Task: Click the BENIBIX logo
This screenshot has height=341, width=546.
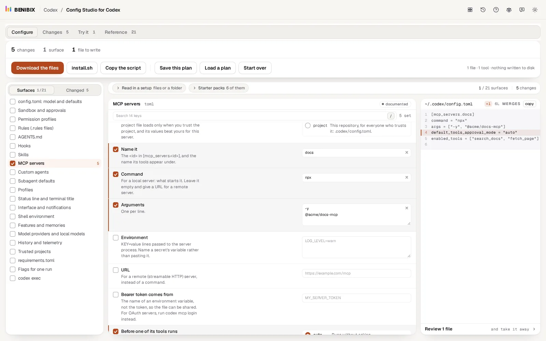Action: tap(20, 10)
